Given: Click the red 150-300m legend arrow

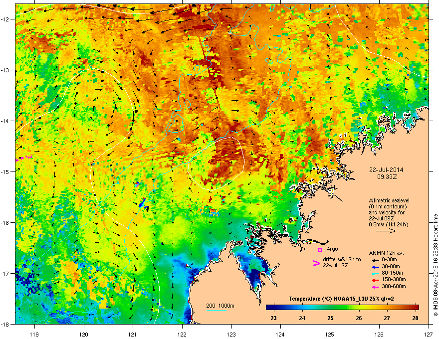Looking at the screenshot, I should [x=375, y=280].
